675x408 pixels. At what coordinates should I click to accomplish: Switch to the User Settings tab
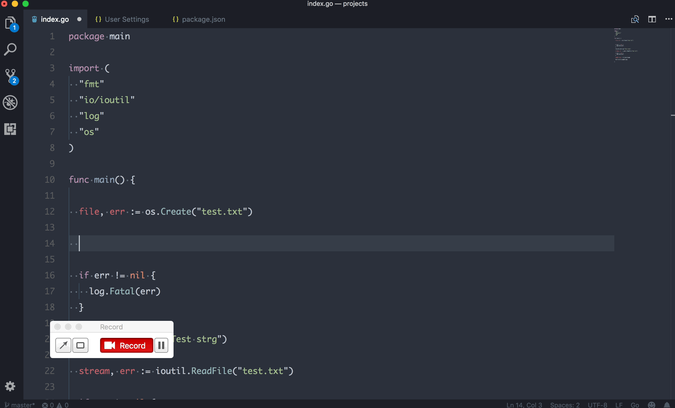[x=127, y=19]
